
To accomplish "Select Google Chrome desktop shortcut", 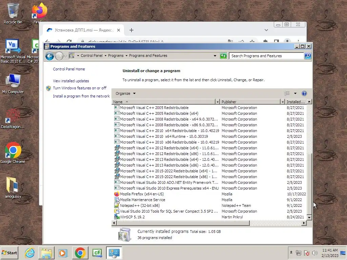I will pyautogui.click(x=13, y=153).
